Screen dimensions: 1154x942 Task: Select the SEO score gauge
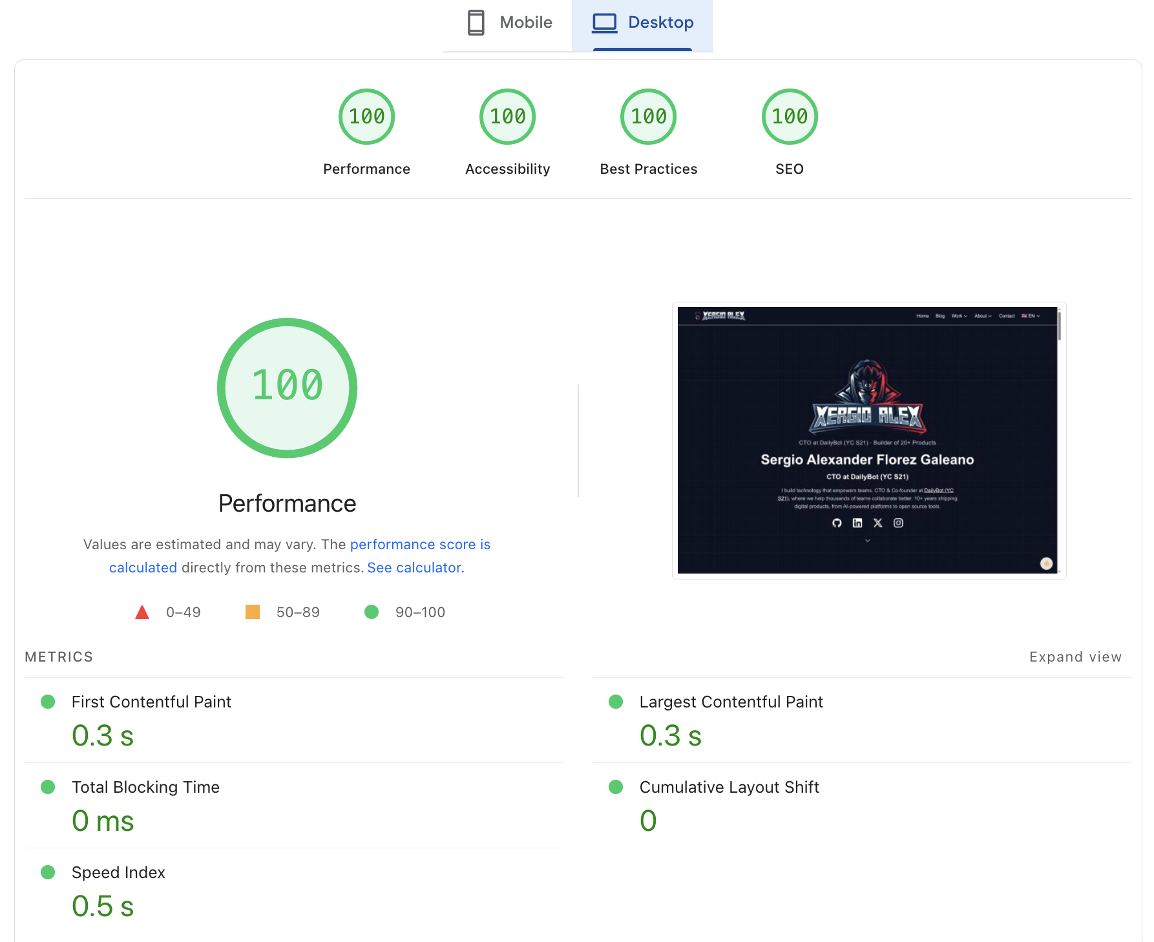click(790, 116)
